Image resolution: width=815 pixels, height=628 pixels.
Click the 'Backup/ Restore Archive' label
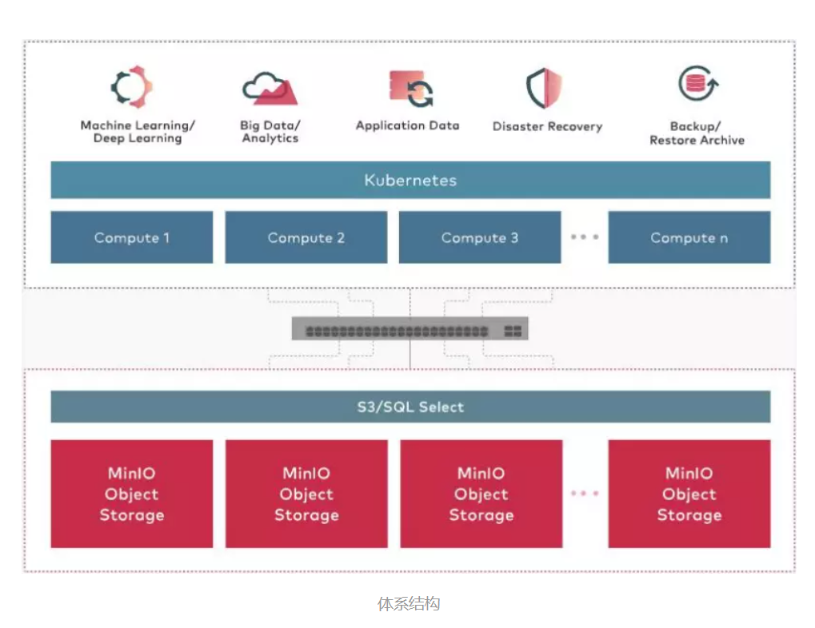[x=697, y=133]
